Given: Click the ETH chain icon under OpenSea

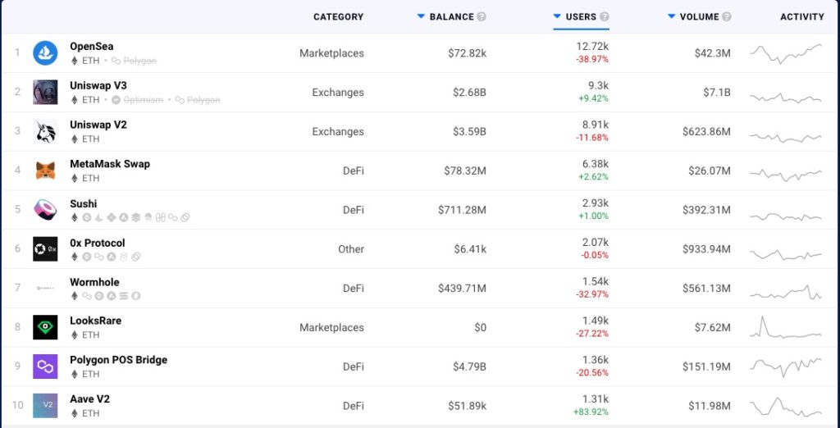Looking at the screenshot, I should click(75, 61).
